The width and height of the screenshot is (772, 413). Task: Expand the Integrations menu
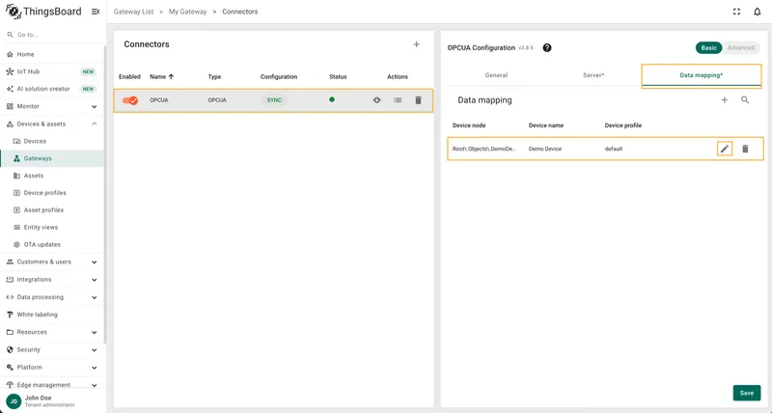coord(94,280)
